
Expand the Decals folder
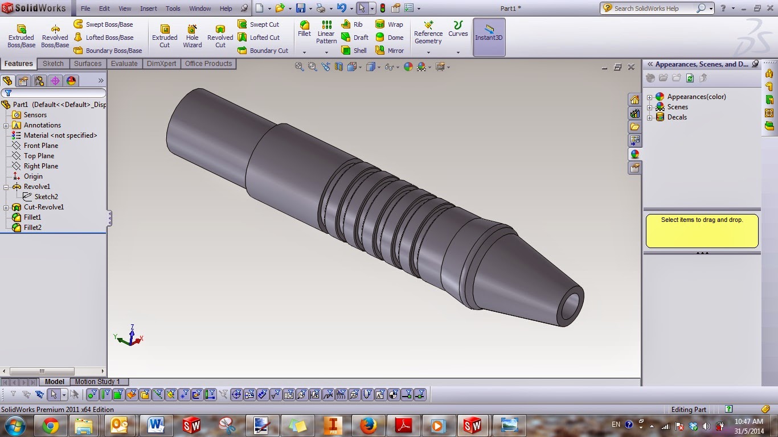(650, 117)
